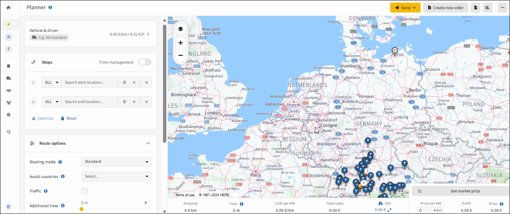Open the Routing mode Standard dropdown
This screenshot has width=510, height=214.
tap(116, 162)
